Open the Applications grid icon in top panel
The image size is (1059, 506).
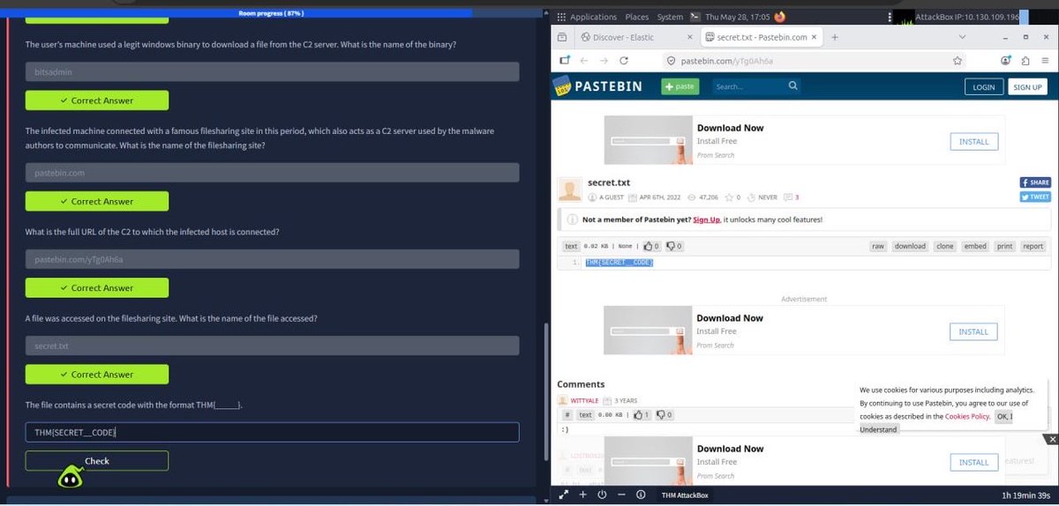[562, 17]
